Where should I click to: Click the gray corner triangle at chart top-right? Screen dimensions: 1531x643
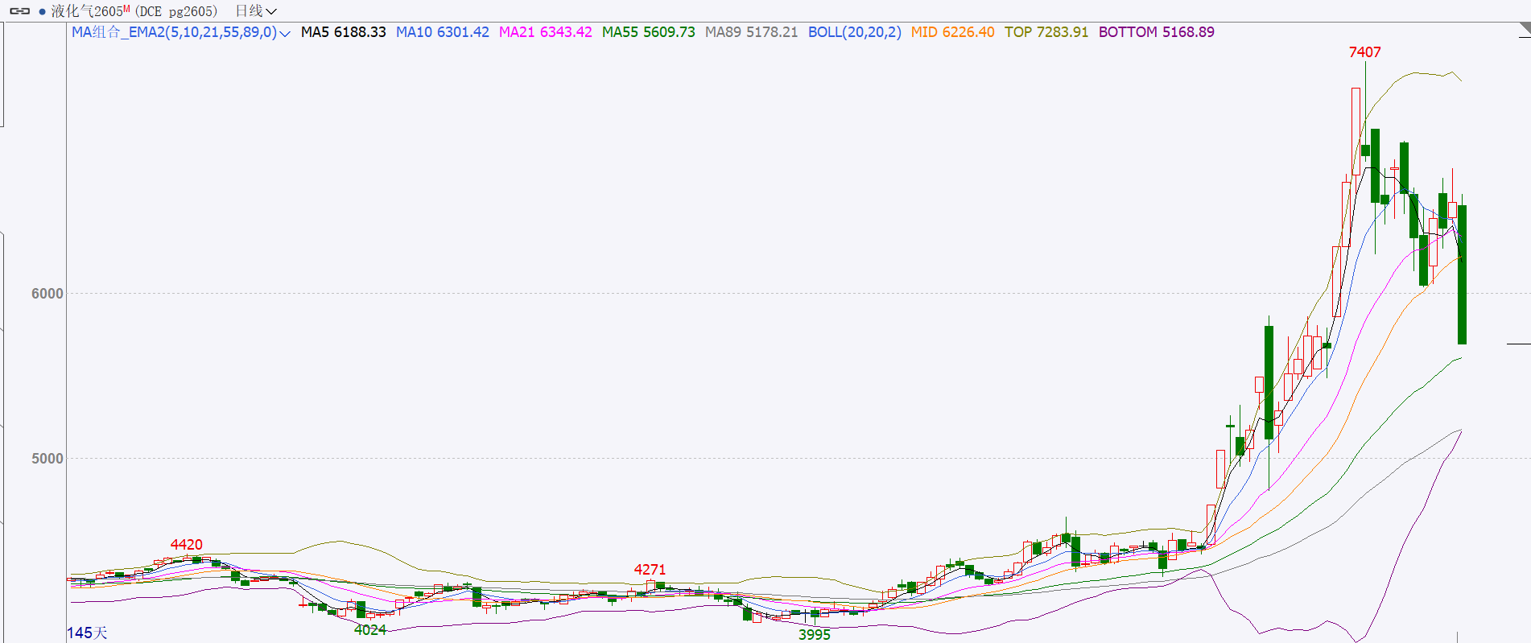coord(1525,31)
